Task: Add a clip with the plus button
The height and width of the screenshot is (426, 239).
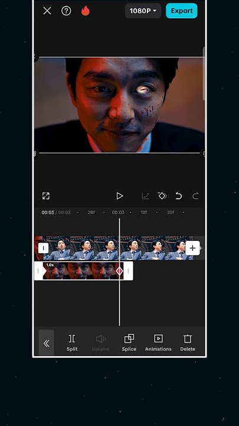Action: [x=192, y=248]
